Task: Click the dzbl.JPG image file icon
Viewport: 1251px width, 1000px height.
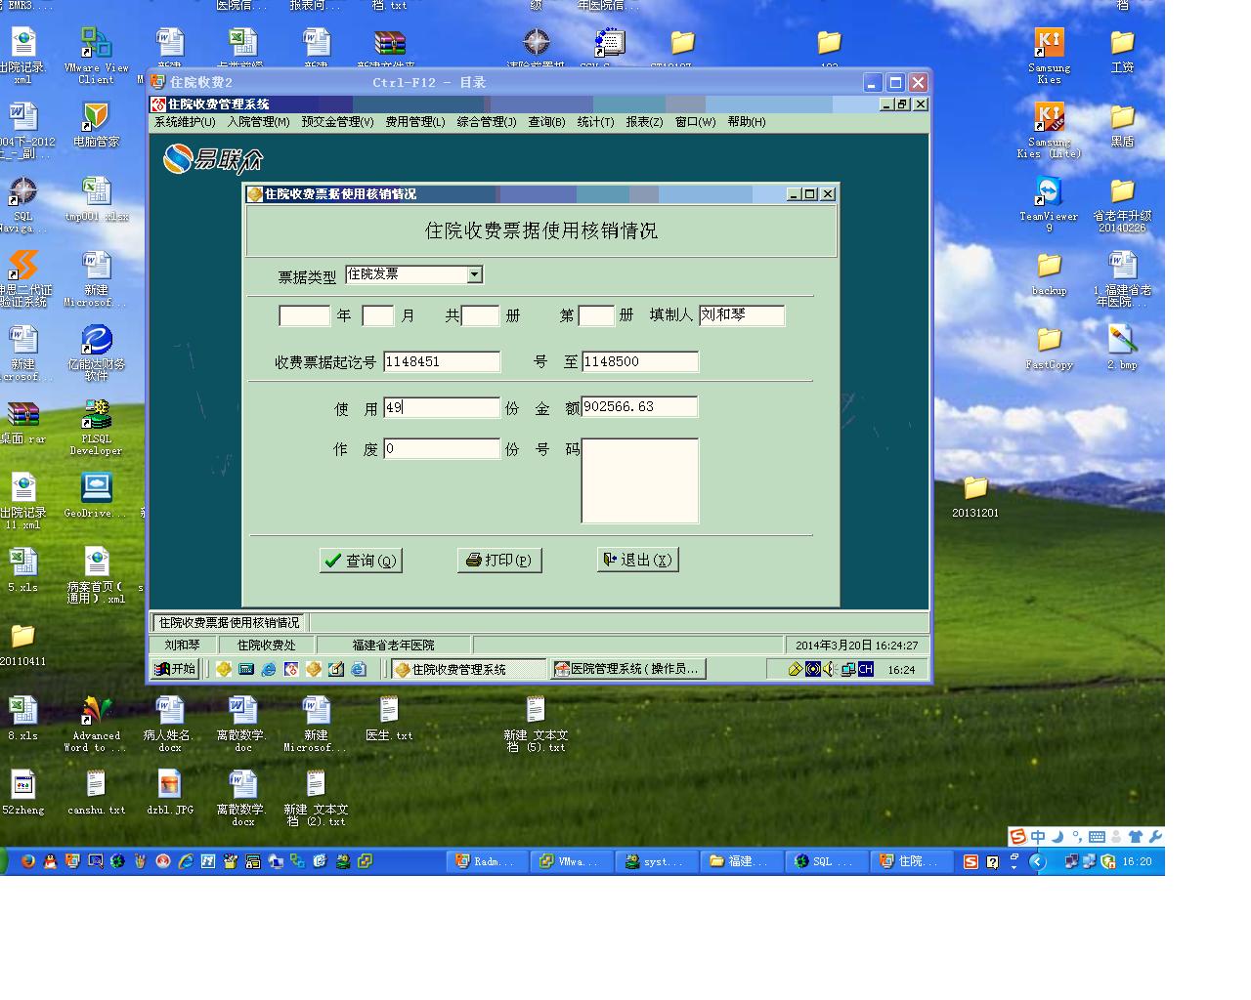Action: click(x=170, y=792)
